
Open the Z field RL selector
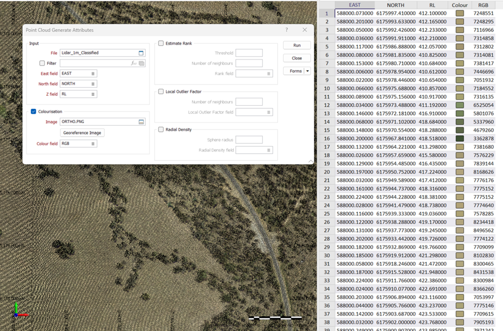click(93, 94)
